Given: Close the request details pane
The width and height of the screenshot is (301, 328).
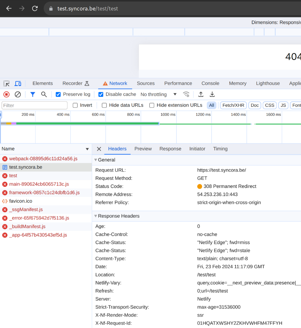Looking at the screenshot, I should [99, 149].
